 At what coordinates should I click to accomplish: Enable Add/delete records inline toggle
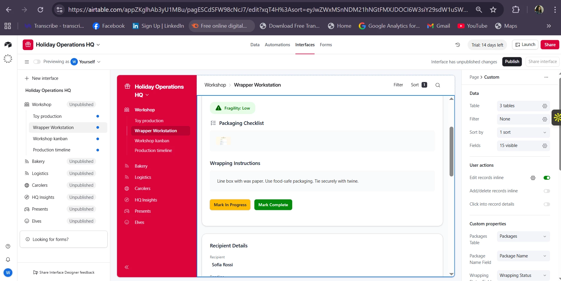[547, 191]
